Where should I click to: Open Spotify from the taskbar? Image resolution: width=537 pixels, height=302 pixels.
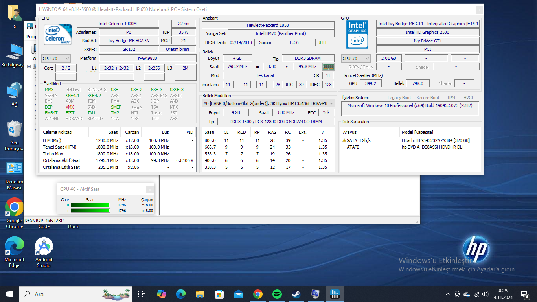(277, 294)
